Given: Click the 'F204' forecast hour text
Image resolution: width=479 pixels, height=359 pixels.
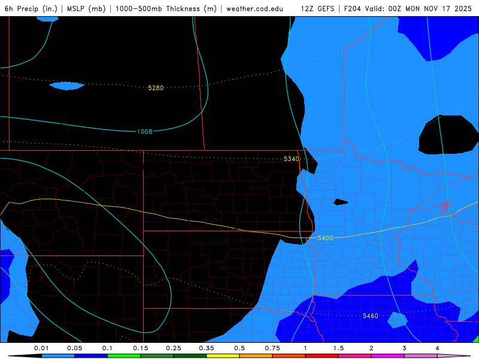Looking at the screenshot, I should pyautogui.click(x=353, y=8).
